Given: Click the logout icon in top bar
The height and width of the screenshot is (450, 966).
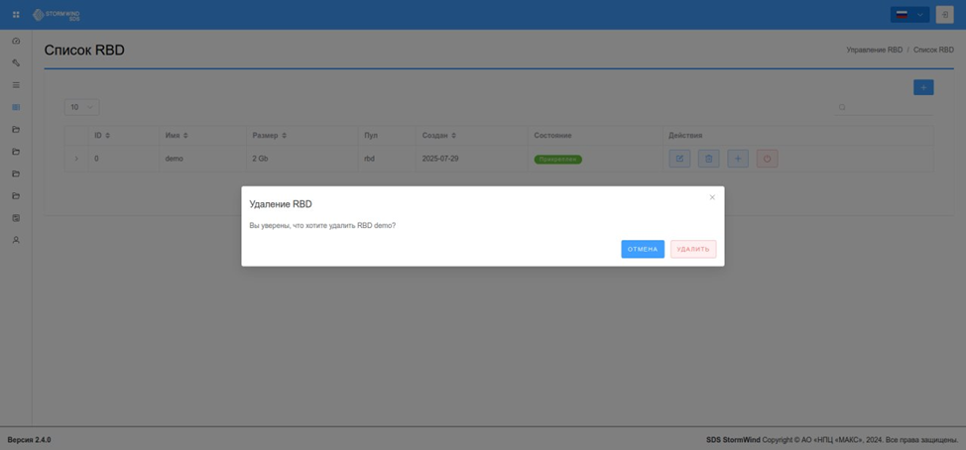Looking at the screenshot, I should [944, 15].
